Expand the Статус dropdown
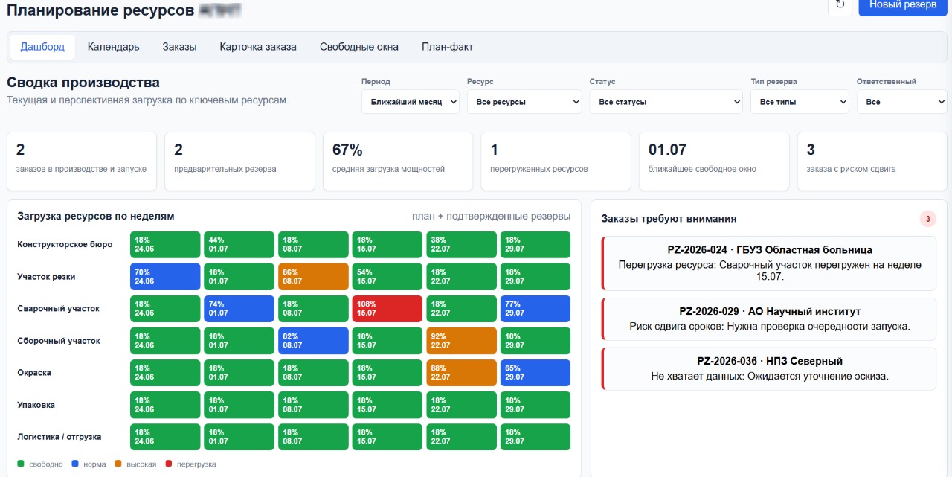Screen dimensions: 952x477 pyautogui.click(x=666, y=102)
